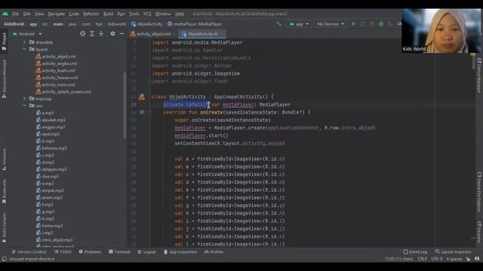Open Event Log in status bar
The width and height of the screenshot is (483, 271).
(415, 252)
